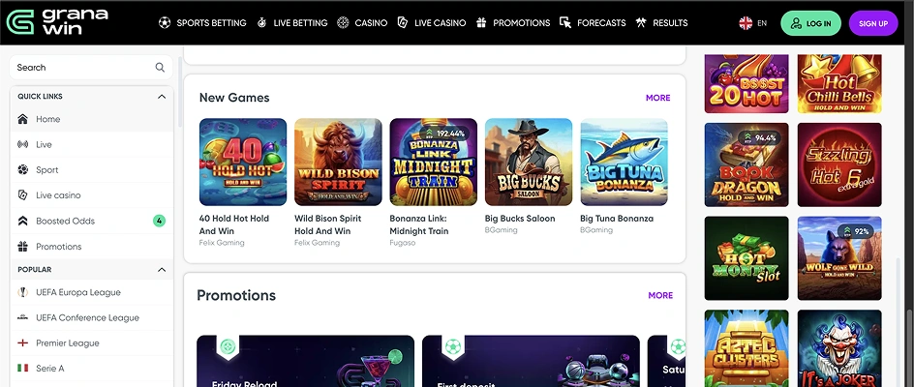Image resolution: width=914 pixels, height=387 pixels.
Task: Open the Big Tuna Bonanza thumbnail
Action: point(624,162)
